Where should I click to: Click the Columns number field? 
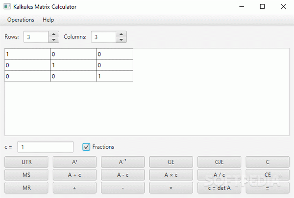pyautogui.click(x=103, y=37)
